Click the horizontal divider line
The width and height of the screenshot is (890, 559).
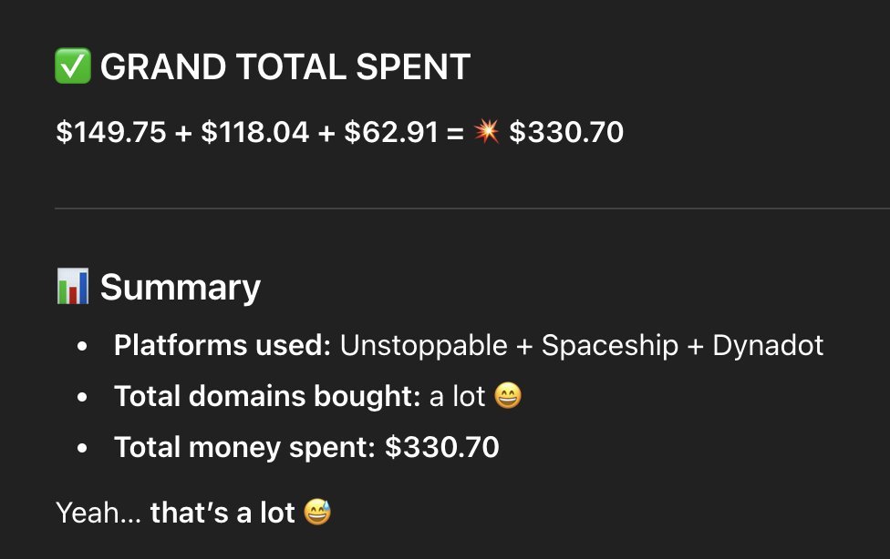pyautogui.click(x=472, y=208)
